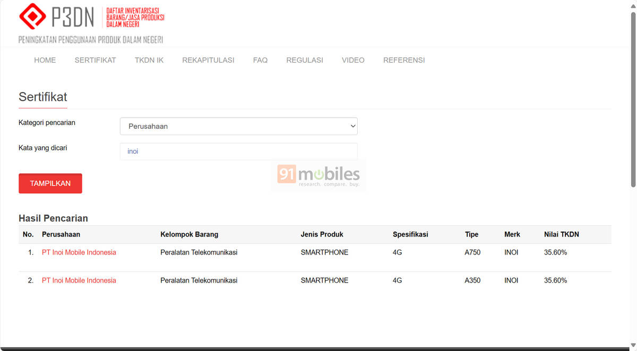Select INOI brand cell in A750 row
The image size is (637, 351).
pyautogui.click(x=511, y=252)
